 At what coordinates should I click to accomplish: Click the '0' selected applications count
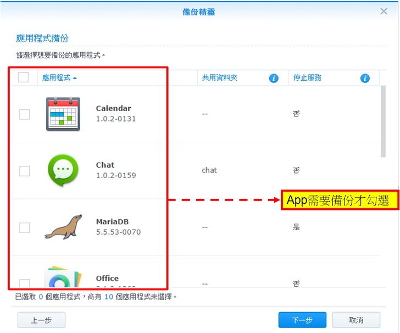click(x=41, y=297)
